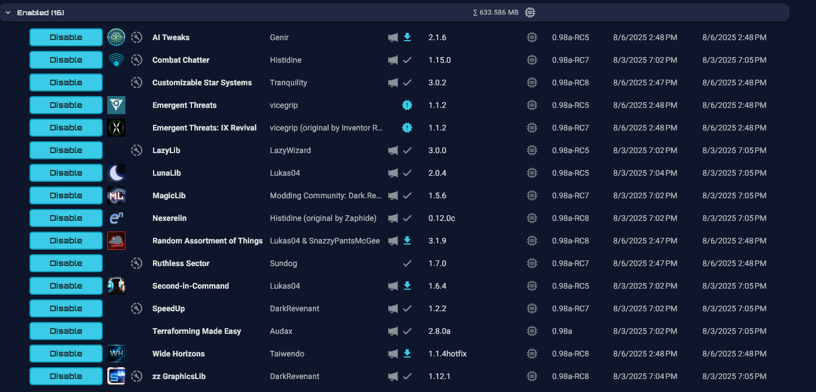Disable Terraforming Made Easy
Viewport: 816px width, 392px height.
(66, 331)
